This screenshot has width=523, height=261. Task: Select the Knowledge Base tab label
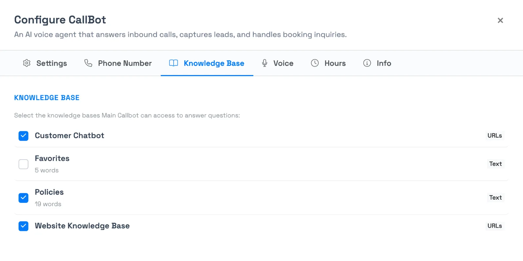(214, 63)
